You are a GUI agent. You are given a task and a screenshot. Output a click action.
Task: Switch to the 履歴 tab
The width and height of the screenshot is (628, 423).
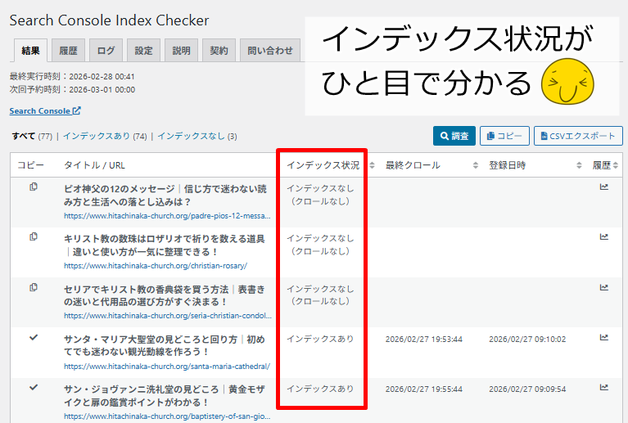[68, 51]
